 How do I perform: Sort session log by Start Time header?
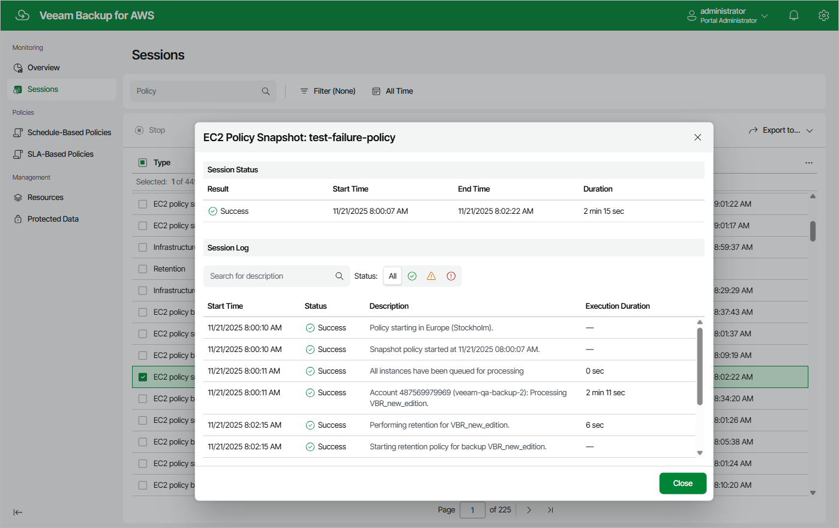225,306
